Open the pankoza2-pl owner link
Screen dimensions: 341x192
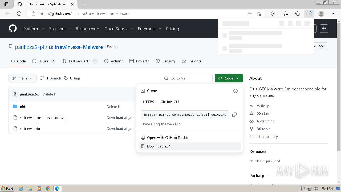[30, 47]
